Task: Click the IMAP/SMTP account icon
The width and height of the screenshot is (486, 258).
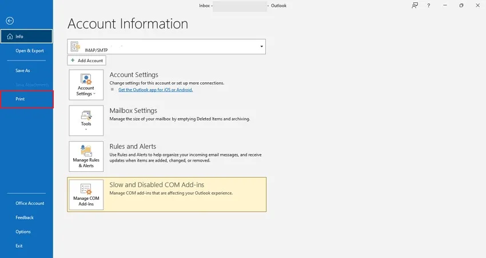Action: pos(75,47)
